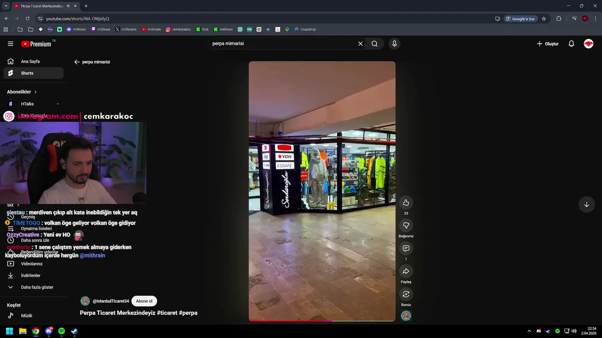Reload the current page
The height and width of the screenshot is (338, 602).
[27, 18]
